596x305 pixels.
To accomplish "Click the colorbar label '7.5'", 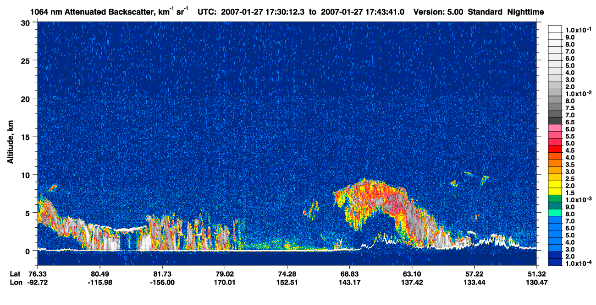I will [570, 108].
